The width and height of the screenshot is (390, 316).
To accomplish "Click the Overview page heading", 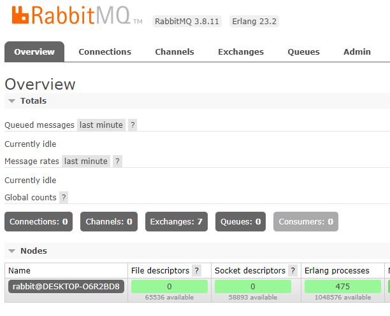I will click(x=40, y=84).
